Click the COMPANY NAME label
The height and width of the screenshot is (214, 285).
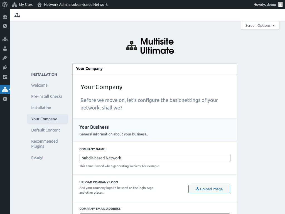92,149
